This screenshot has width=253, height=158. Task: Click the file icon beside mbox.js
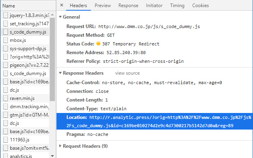[6, 40]
